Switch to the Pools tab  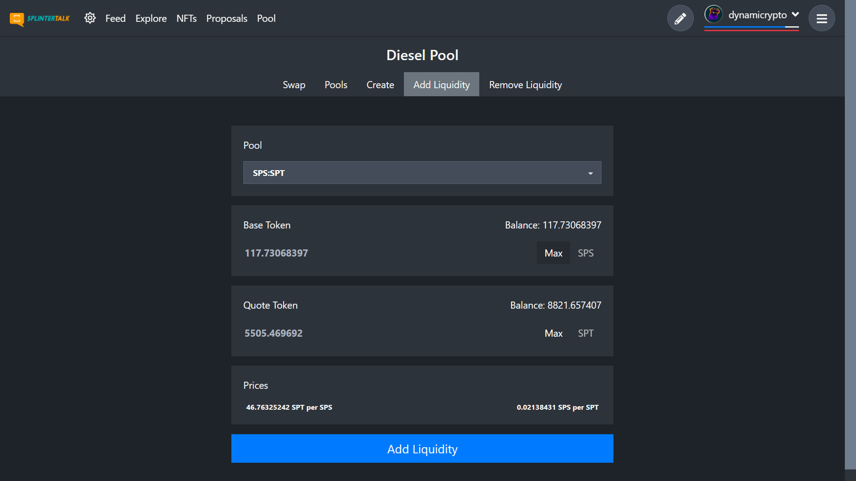point(336,85)
